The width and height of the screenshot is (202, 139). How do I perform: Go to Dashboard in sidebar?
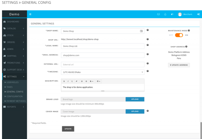point(14,22)
